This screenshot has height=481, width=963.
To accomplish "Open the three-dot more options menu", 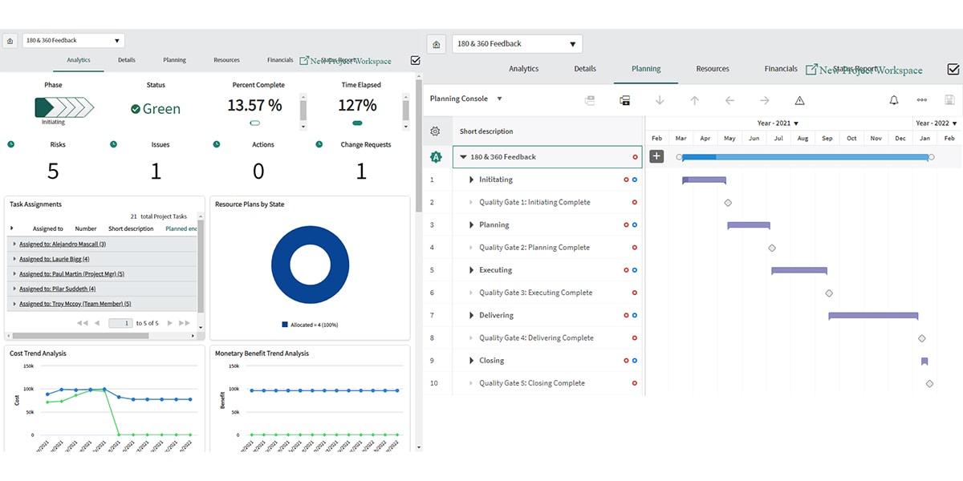I will pos(921,100).
